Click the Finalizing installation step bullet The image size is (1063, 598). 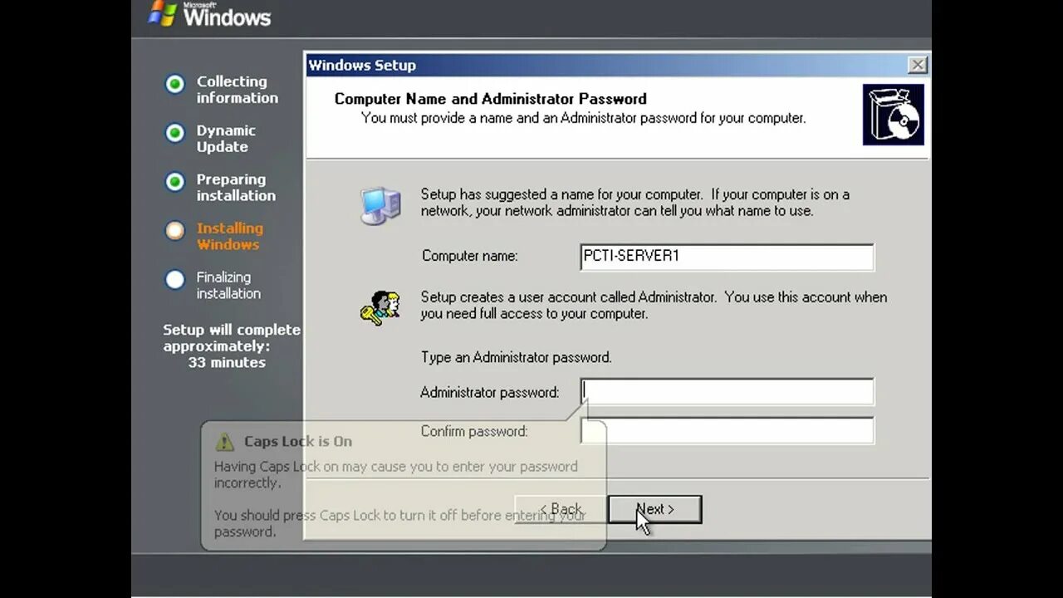[x=174, y=280]
